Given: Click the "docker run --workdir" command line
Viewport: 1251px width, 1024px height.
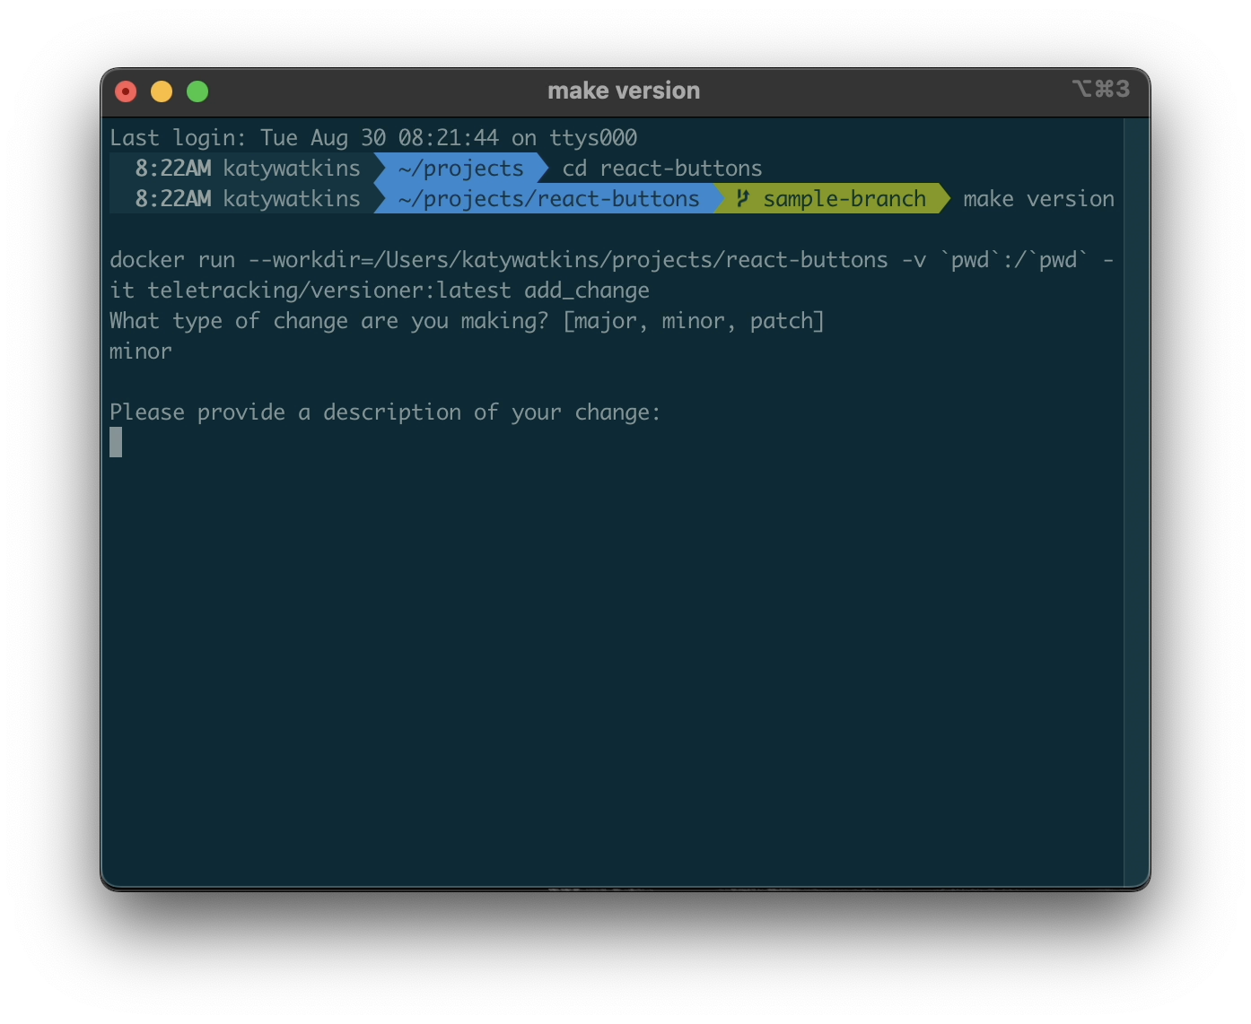Looking at the screenshot, I should click(x=611, y=259).
